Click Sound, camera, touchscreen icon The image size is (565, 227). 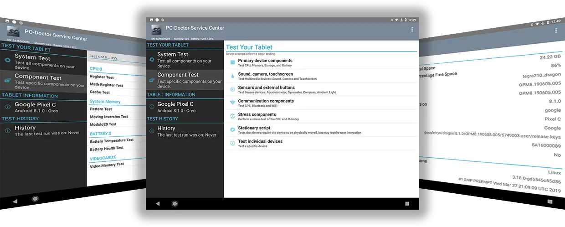[x=232, y=76]
